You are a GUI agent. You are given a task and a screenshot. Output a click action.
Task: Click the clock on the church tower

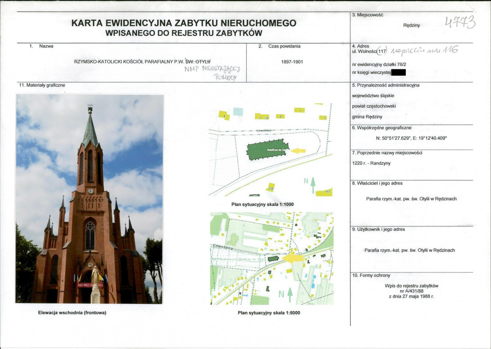(x=91, y=191)
